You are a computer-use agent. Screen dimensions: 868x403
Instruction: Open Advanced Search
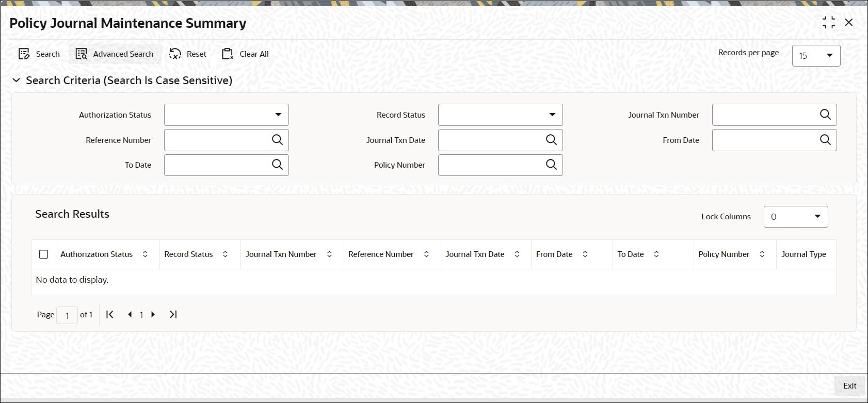pyautogui.click(x=115, y=54)
